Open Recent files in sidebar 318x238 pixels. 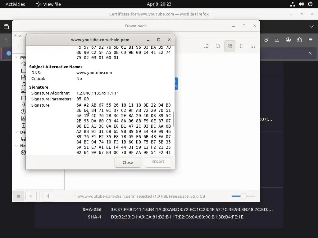(x=24, y=112)
